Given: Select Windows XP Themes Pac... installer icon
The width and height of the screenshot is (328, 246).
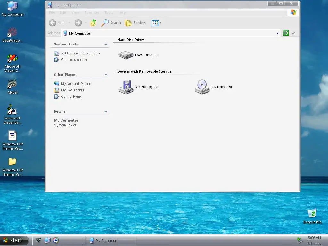Looking at the screenshot, I should (x=12, y=140).
